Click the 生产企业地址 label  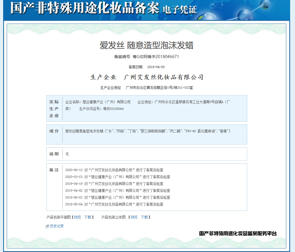pyautogui.click(x=111, y=88)
